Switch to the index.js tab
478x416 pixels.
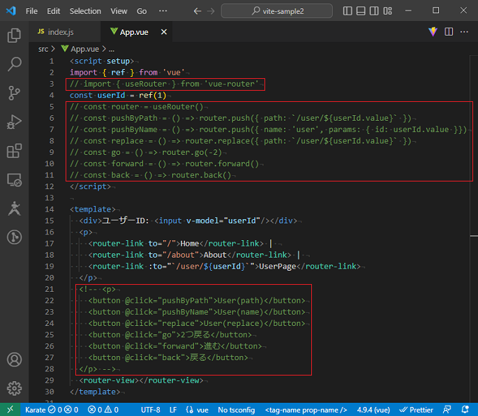tap(64, 31)
